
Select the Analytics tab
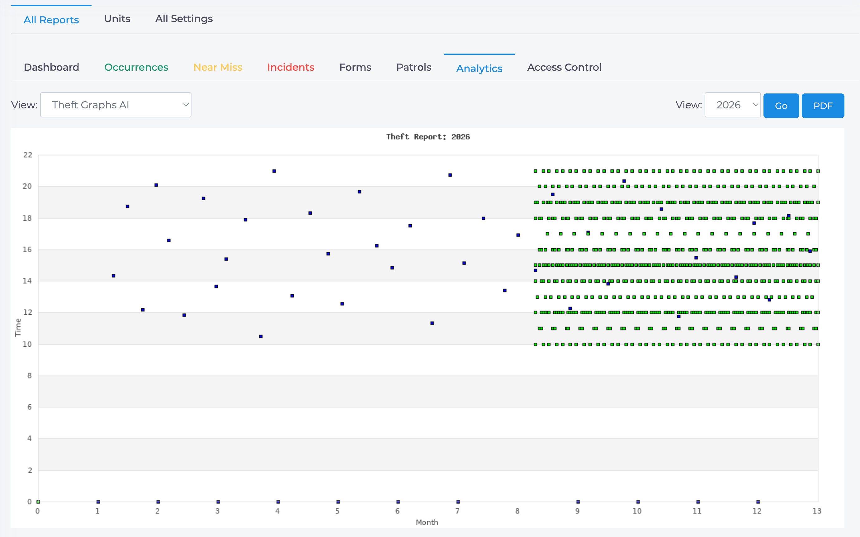(x=479, y=68)
